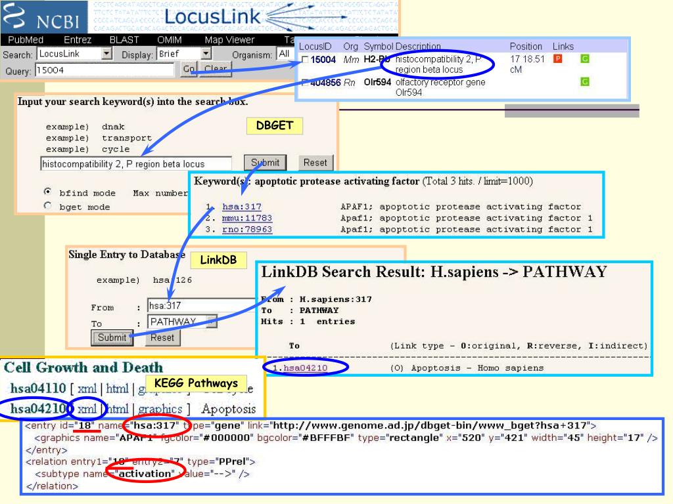Open the LinkDB To dropdown showing PATHWAY
The width and height of the screenshot is (673, 504).
pos(183,322)
